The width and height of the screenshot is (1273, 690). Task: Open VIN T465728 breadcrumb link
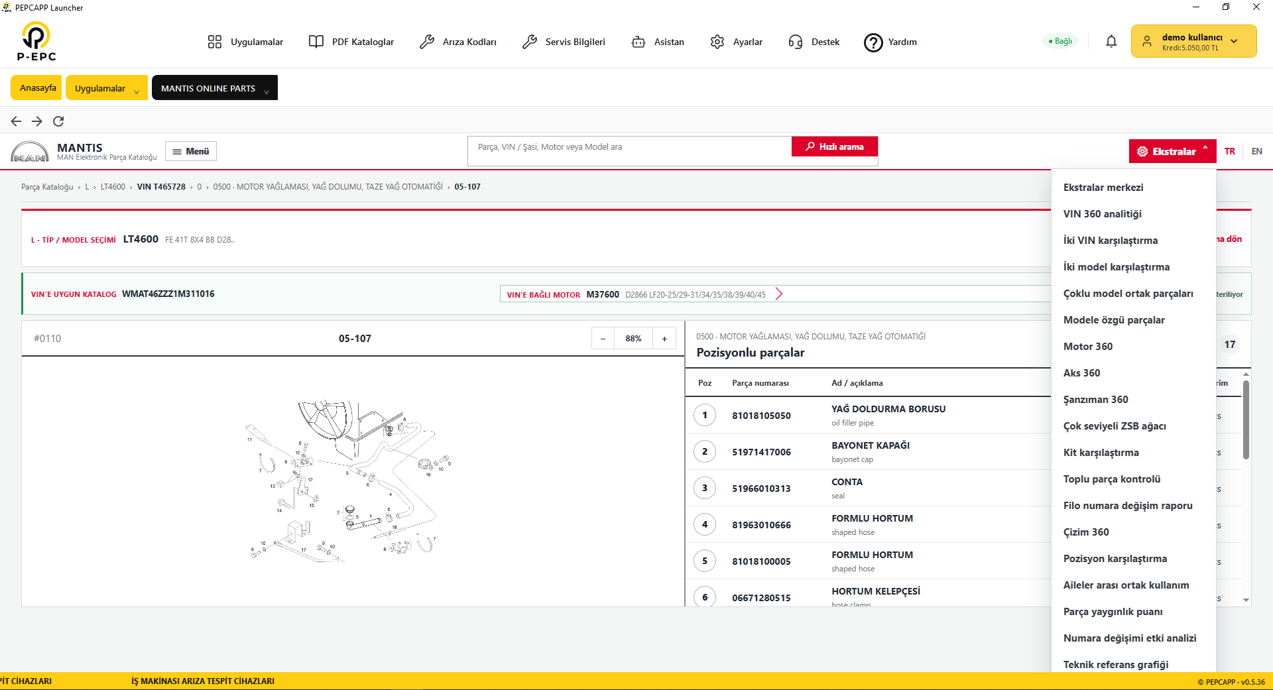[161, 187]
